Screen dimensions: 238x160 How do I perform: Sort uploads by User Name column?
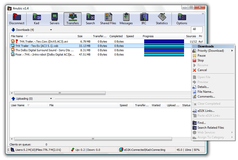[29, 105]
